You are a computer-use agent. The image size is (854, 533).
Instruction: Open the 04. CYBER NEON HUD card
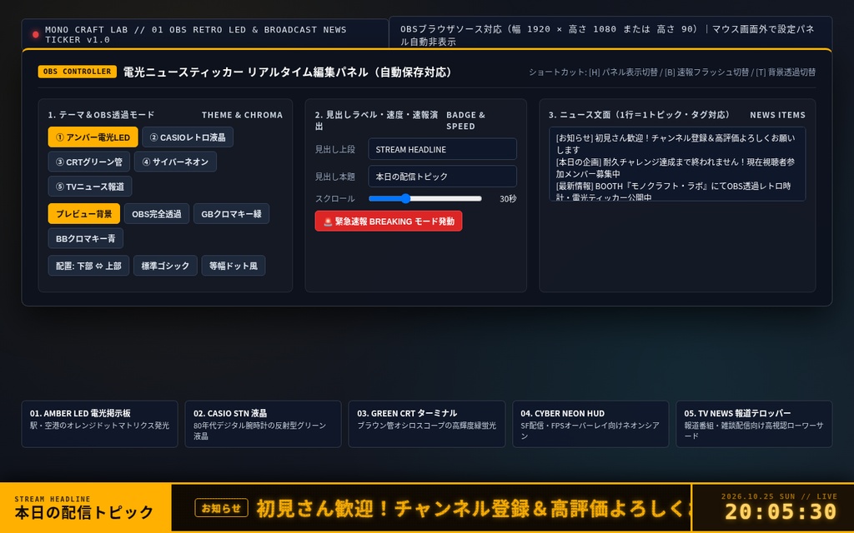point(590,424)
